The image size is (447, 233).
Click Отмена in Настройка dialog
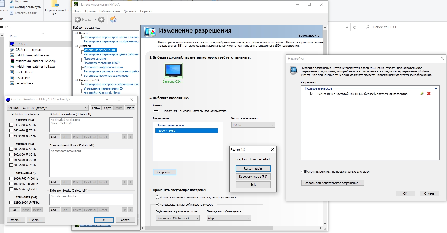429,193
